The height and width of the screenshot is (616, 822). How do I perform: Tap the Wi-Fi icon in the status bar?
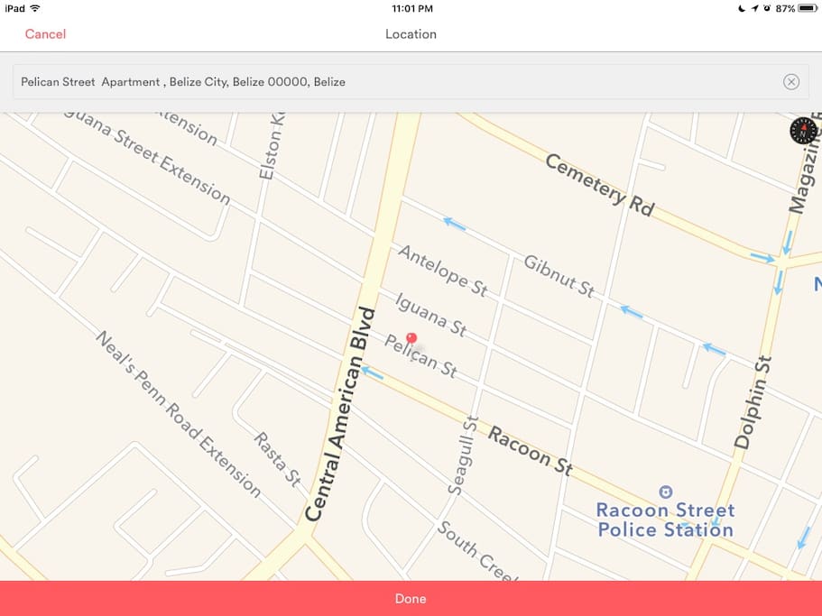click(35, 8)
